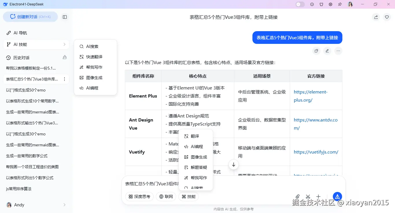Image resolution: width=395 pixels, height=213 pixels.
Task: Favorite this chat with the heart icon
Action: pos(387,17)
